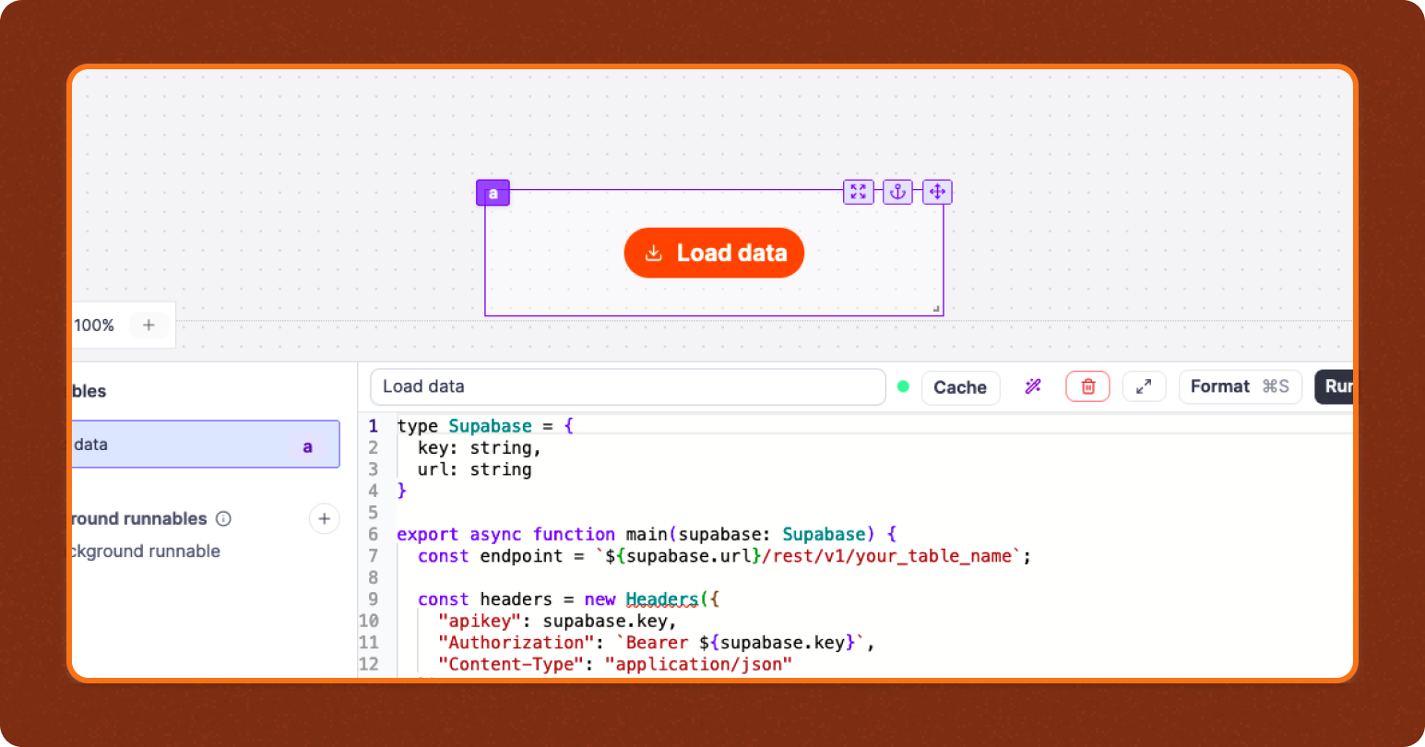The image size is (1425, 747).
Task: Click the underlined Headers word in the code
Action: coord(661,599)
